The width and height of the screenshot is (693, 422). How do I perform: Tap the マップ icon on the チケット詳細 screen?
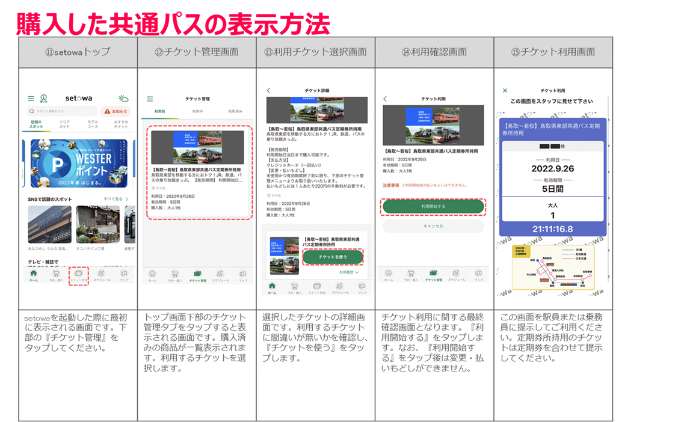tap(362, 289)
